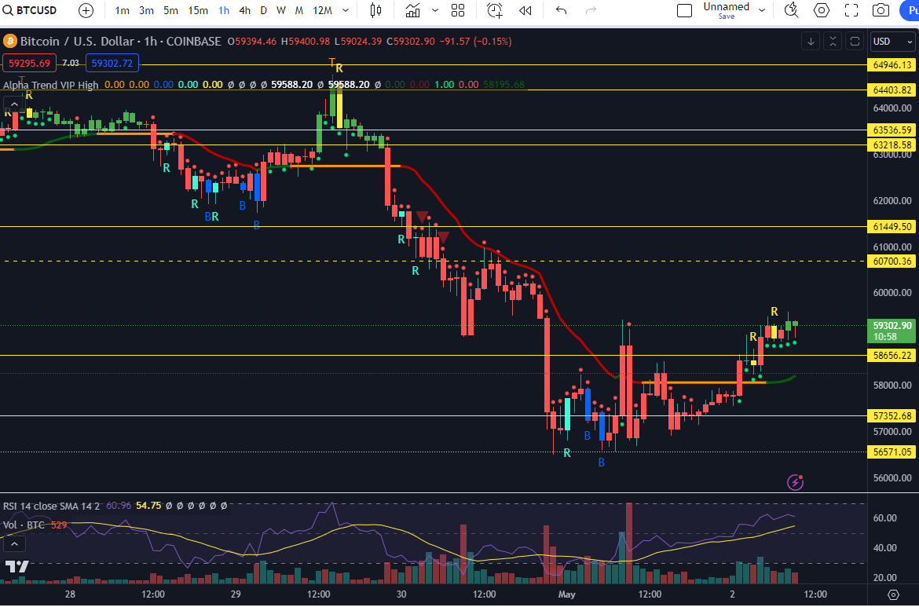
Task: Select the 5m interval
Action: pos(170,10)
